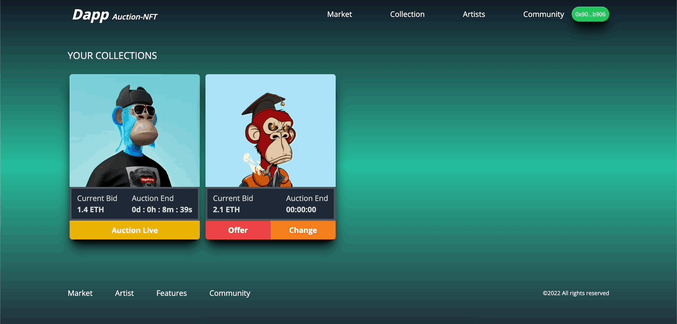Click the YOUR COLLECTIONS heading
Screen dimensions: 677x324
[x=112, y=55]
